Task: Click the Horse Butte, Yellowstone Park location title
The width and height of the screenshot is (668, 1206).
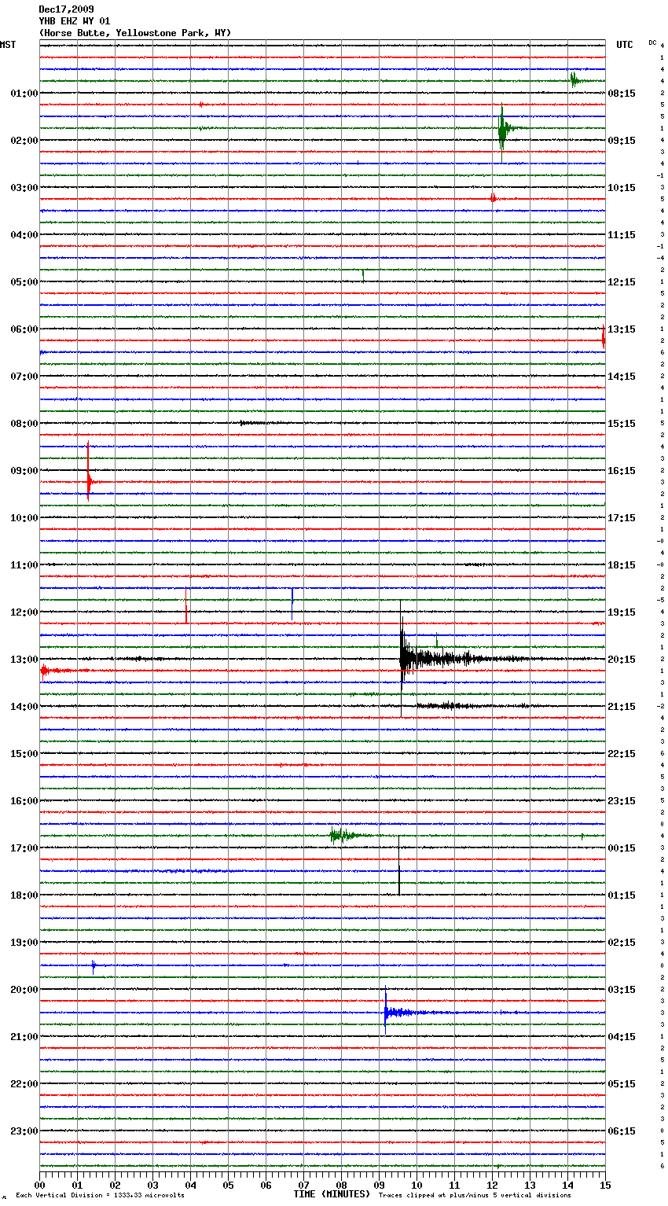Action: [135, 33]
